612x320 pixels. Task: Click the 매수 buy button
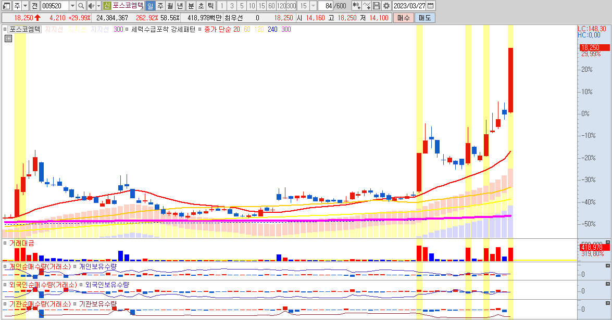coord(403,18)
